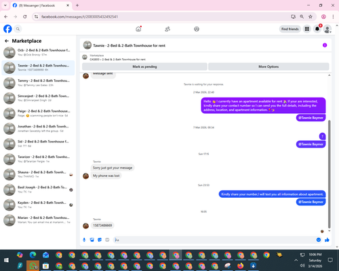339x271 pixels.
Task: Attach a file using photo icon
Action: point(92,240)
